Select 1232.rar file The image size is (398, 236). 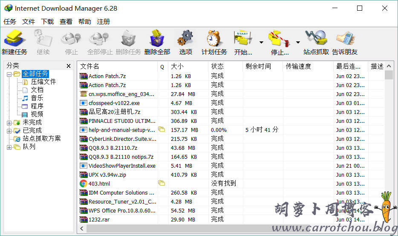pos(99,219)
